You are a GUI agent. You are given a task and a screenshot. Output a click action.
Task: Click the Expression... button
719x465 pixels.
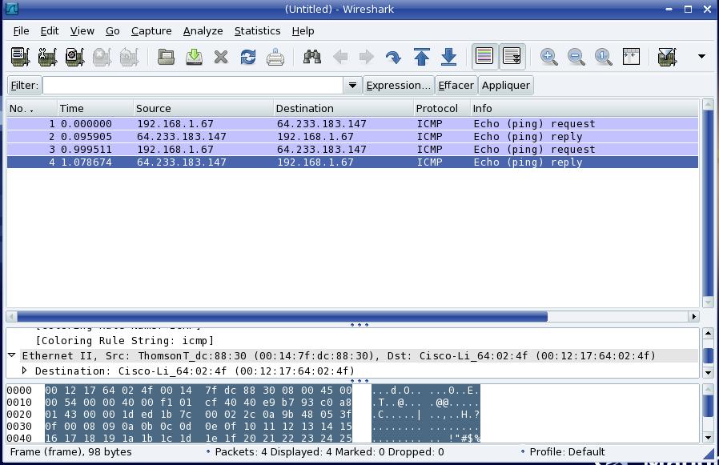(398, 86)
